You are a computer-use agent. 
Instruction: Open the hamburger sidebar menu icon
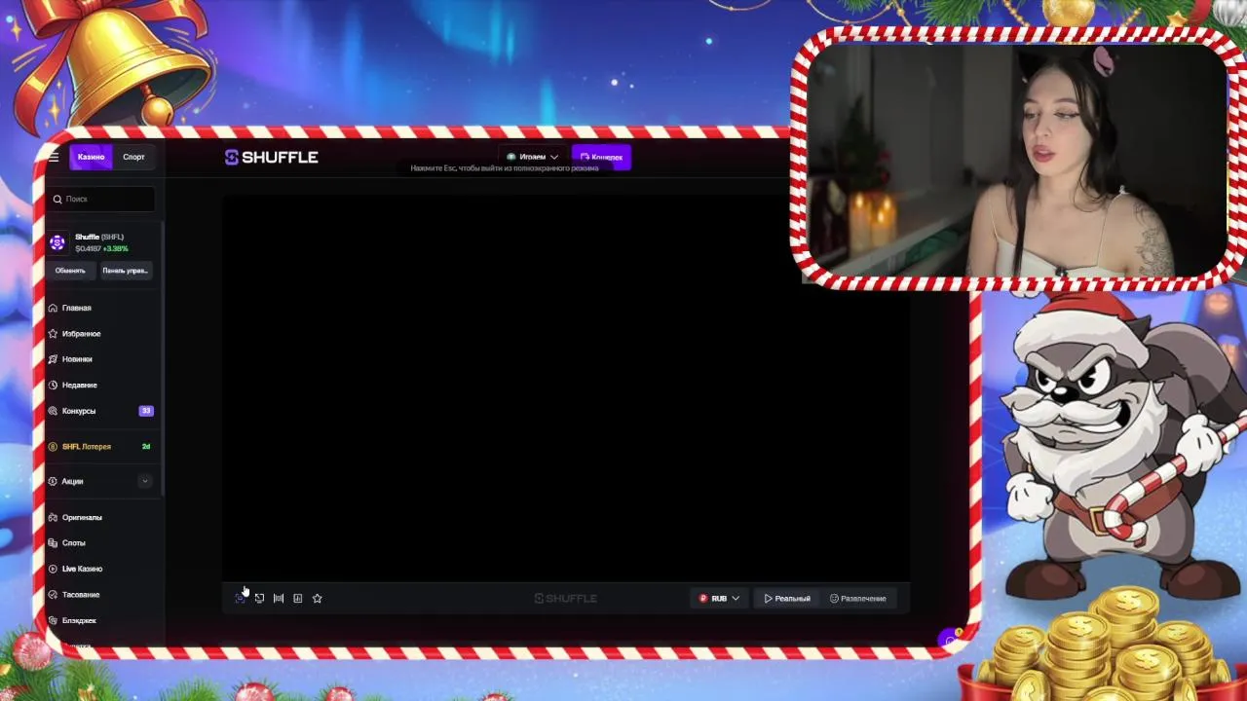pos(54,157)
